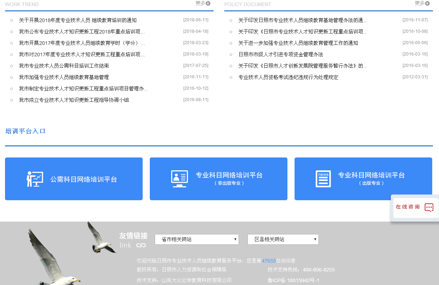Click the 在线咨询 floating widget text

[408, 207]
